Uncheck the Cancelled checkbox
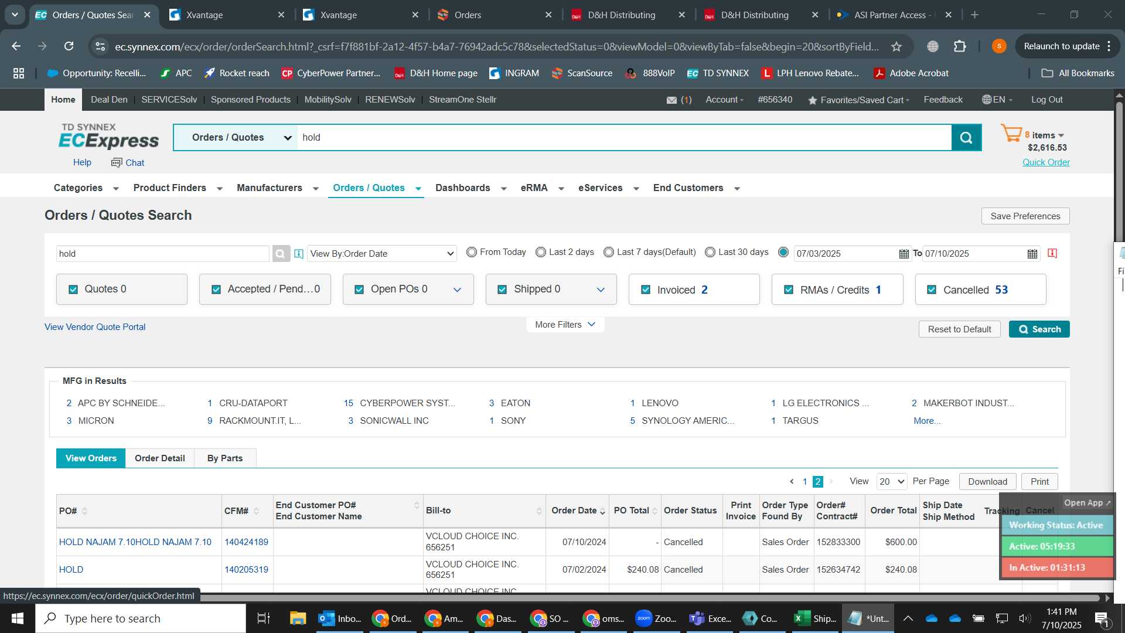This screenshot has width=1125, height=633. coord(932,290)
